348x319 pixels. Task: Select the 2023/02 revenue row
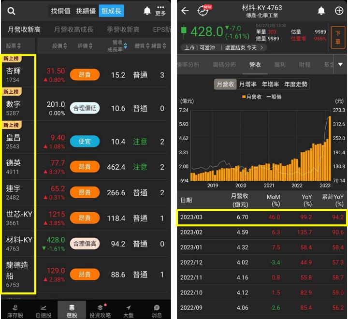[262, 232]
